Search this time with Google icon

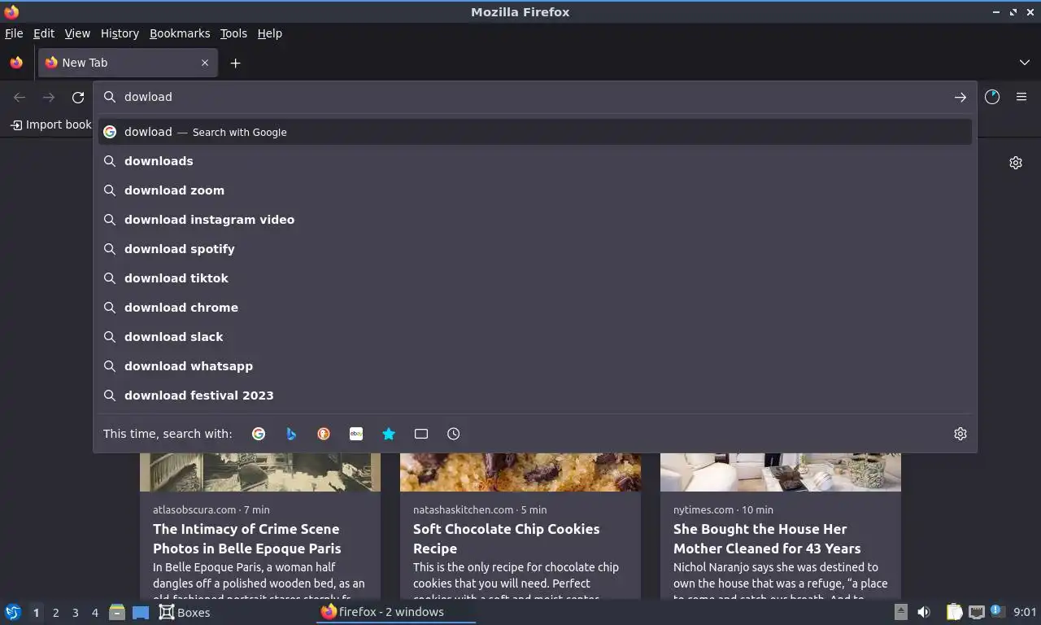[x=259, y=434]
